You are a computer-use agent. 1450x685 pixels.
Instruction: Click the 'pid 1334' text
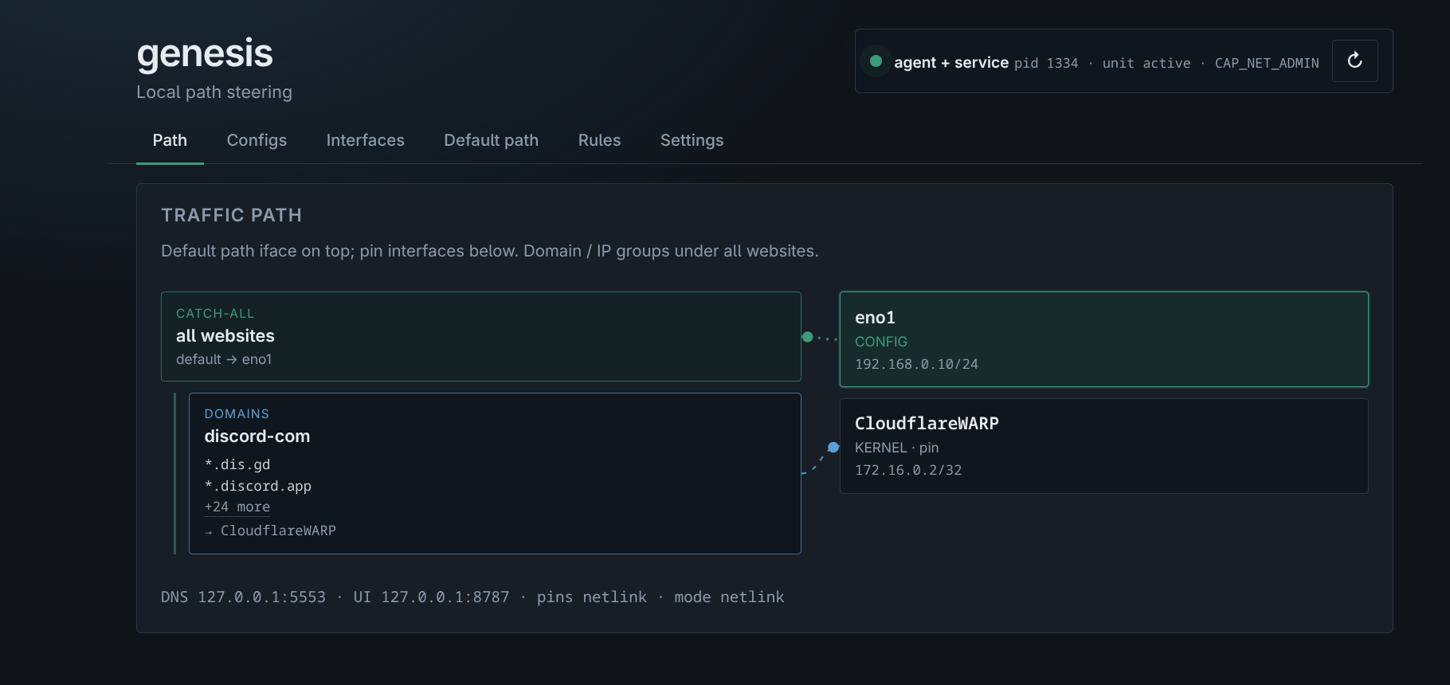coord(1046,63)
